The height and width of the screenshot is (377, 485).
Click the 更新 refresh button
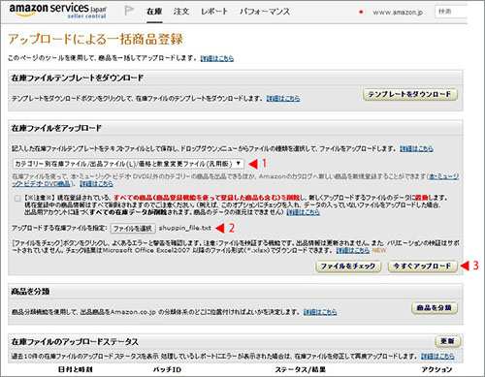point(448,341)
